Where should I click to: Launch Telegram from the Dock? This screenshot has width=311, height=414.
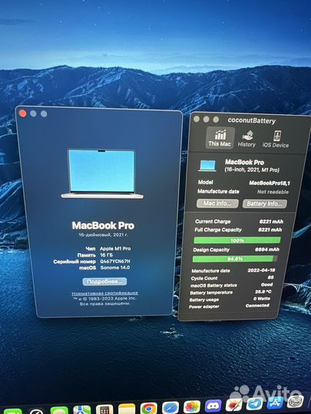[x=255, y=404]
